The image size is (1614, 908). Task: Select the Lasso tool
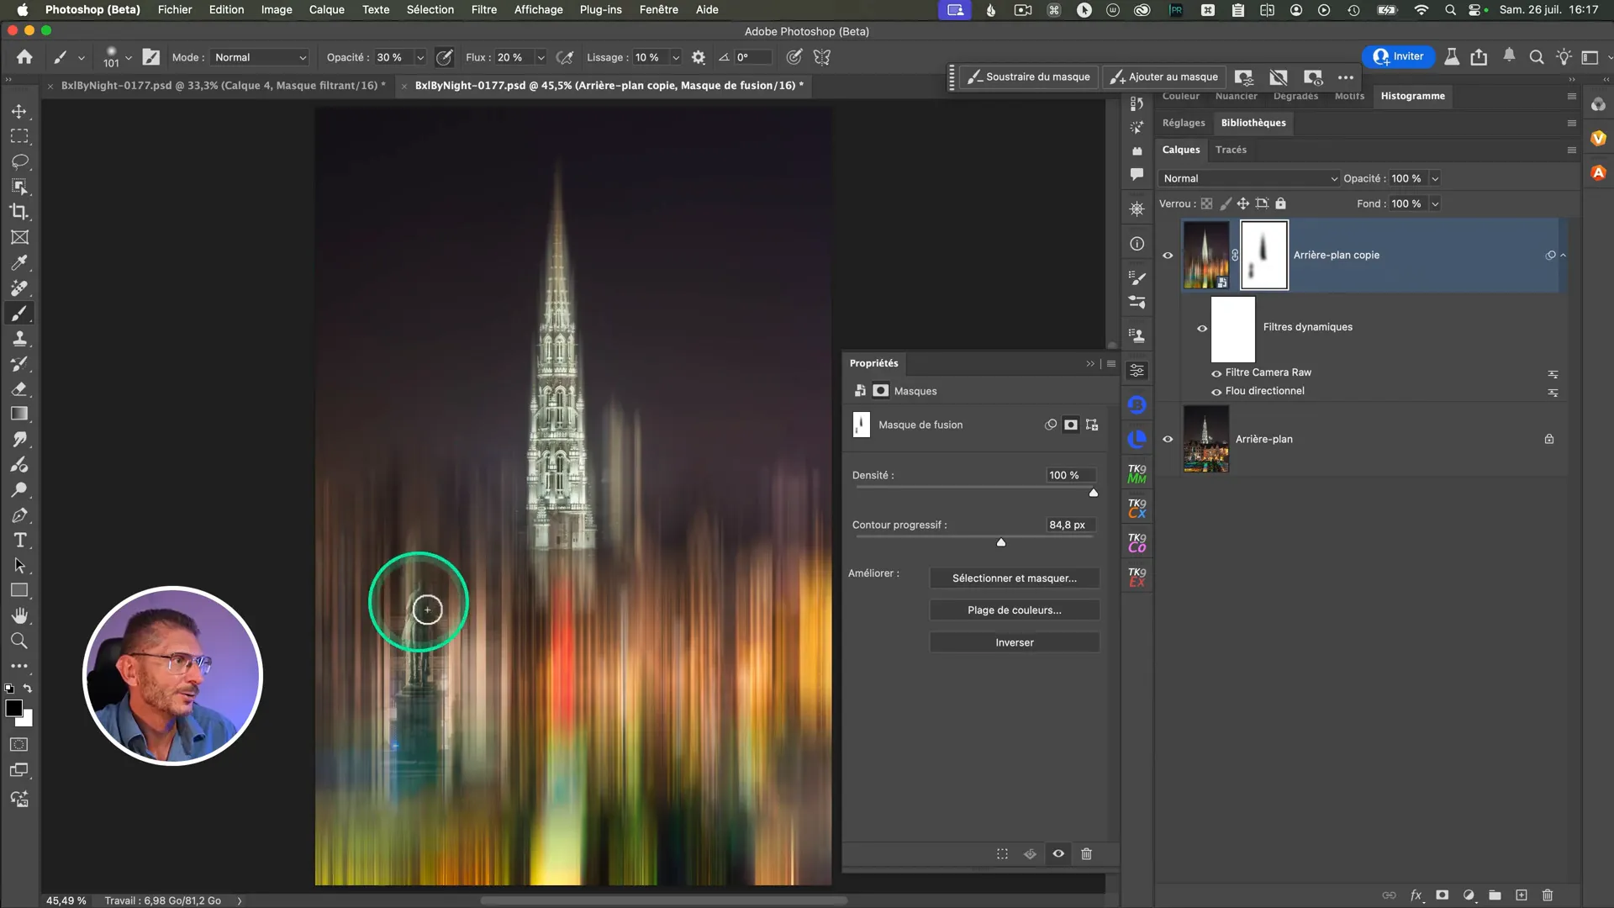pyautogui.click(x=19, y=161)
